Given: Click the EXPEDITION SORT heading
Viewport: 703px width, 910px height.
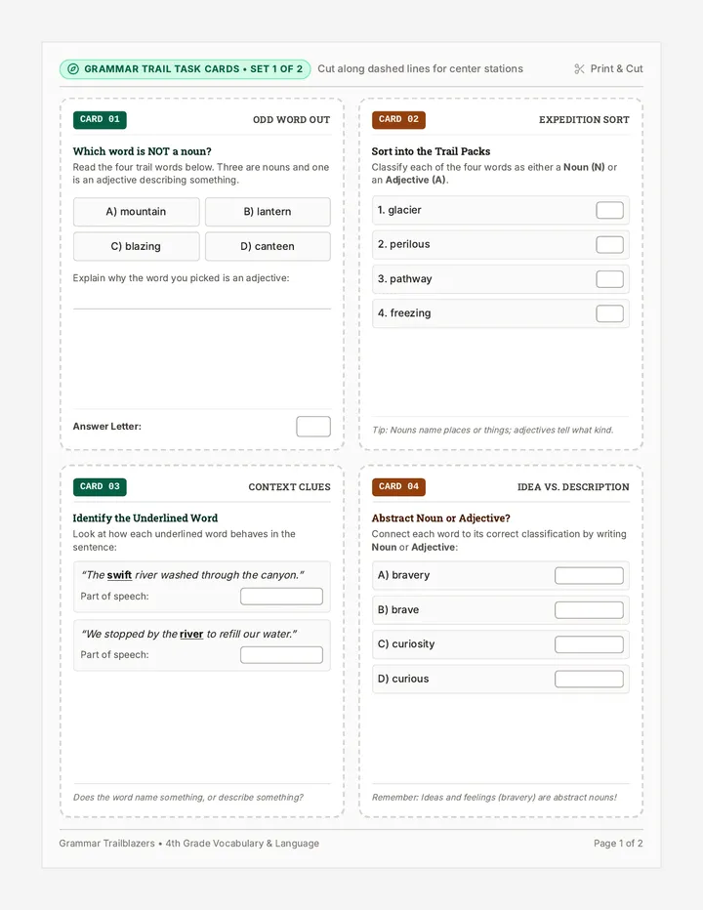Looking at the screenshot, I should tap(584, 119).
